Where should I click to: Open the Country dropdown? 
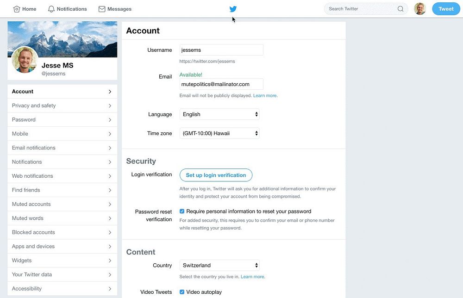coord(219,265)
